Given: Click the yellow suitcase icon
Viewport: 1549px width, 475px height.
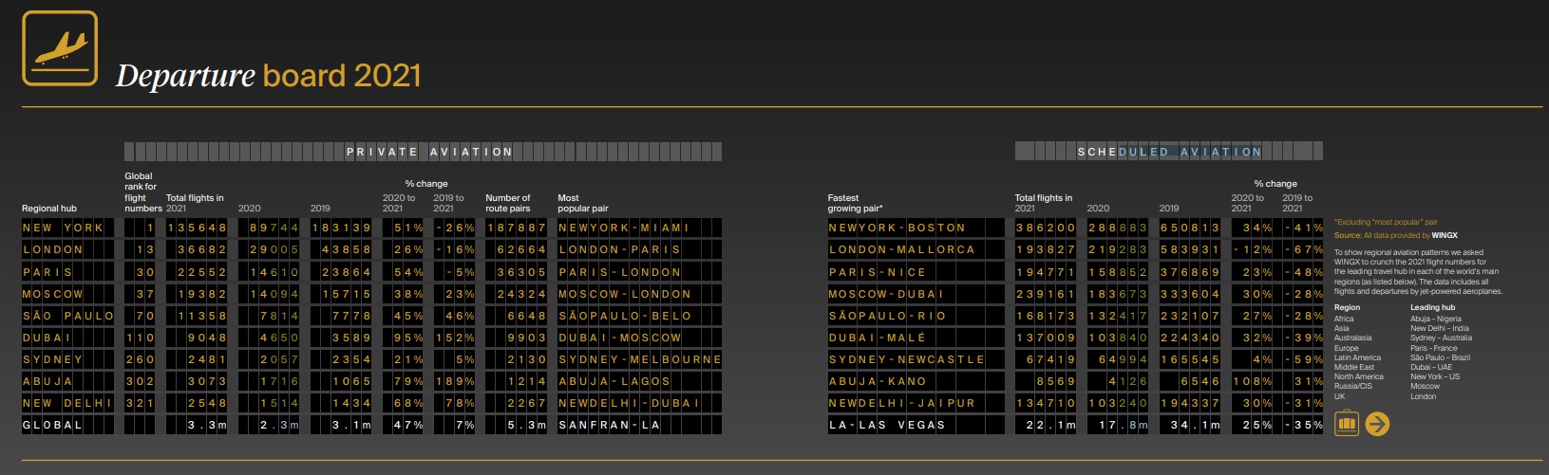Looking at the screenshot, I should coord(1346,423).
